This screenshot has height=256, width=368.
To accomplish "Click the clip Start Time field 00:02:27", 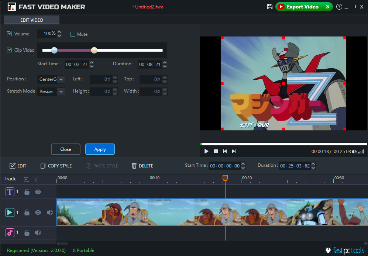I will tap(77, 64).
